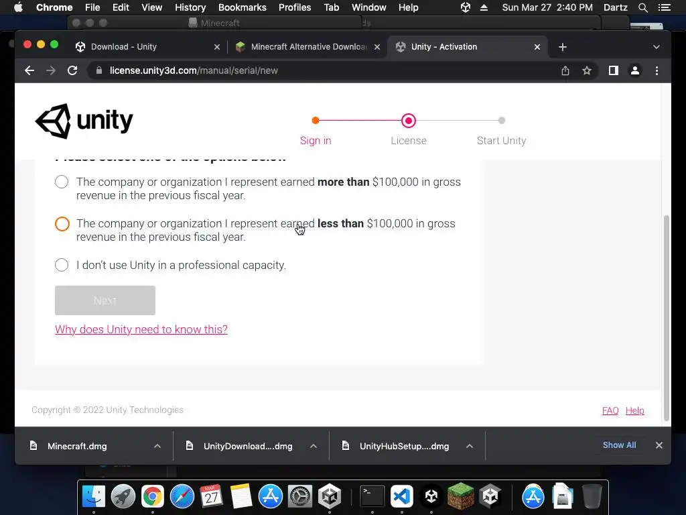The height and width of the screenshot is (515, 686).
Task: Open Spotlight search in menu bar
Action: (642, 7)
